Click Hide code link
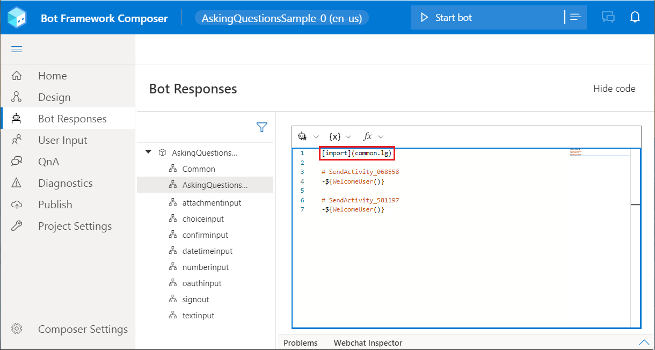 614,89
